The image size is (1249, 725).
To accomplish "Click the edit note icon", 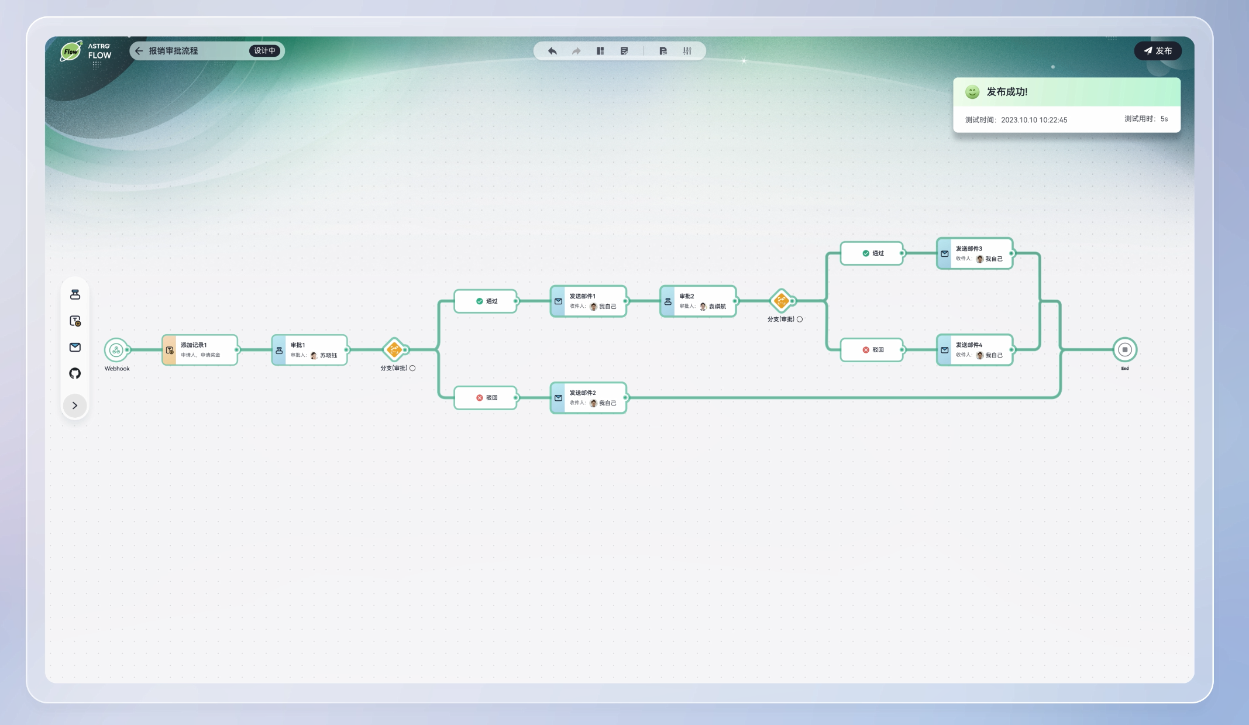I will (624, 51).
